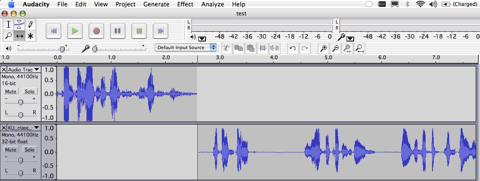The width and height of the screenshot is (480, 181).
Task: Select the Envelope tool
Action: [x=19, y=25]
